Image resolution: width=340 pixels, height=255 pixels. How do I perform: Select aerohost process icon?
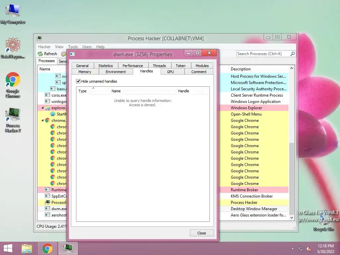tap(47, 215)
